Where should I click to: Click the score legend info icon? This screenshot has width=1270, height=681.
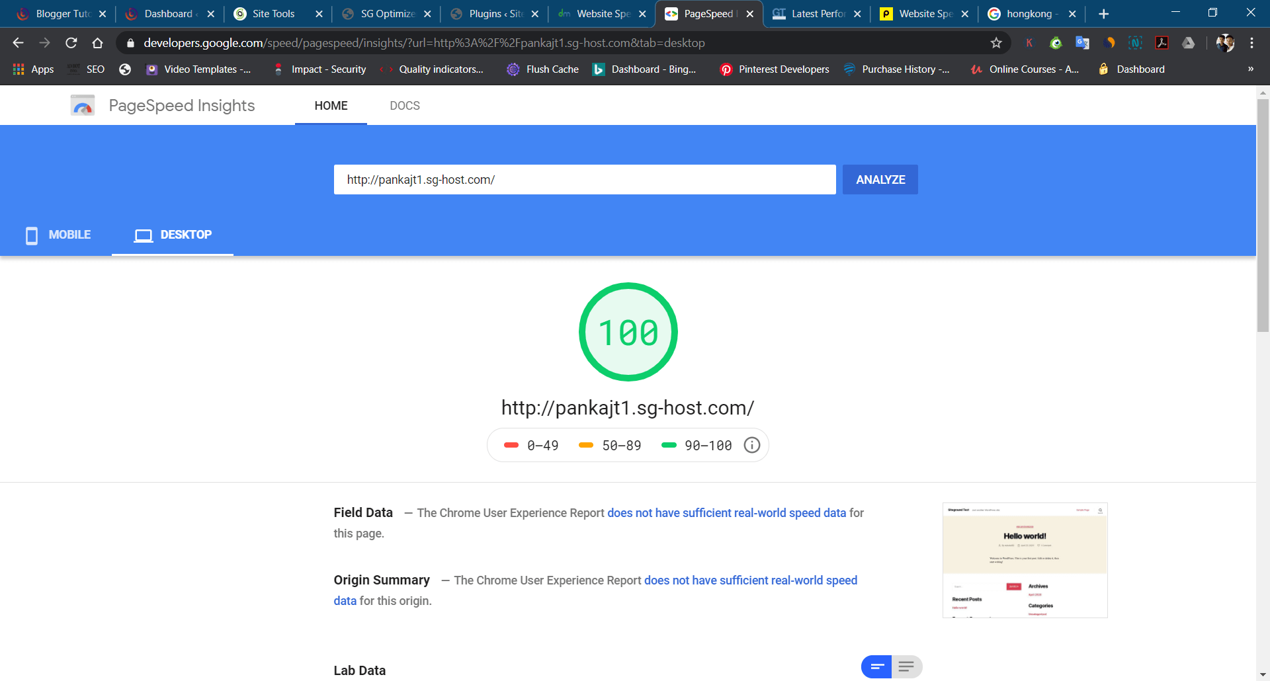752,445
